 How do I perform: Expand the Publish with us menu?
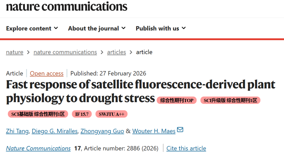pyautogui.click(x=160, y=28)
